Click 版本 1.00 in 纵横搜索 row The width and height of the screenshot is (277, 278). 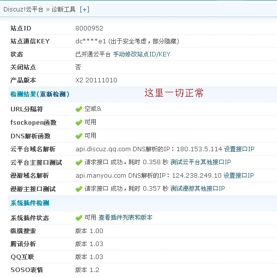[89, 231]
